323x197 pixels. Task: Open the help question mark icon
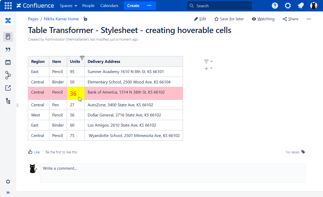point(275,6)
